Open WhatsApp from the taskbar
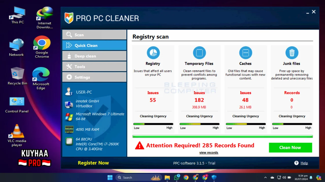 click(177, 177)
